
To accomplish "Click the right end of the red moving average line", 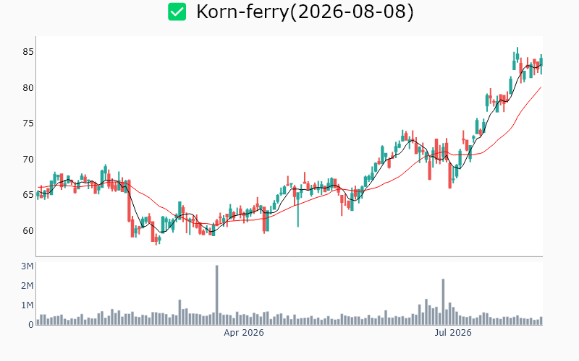I will point(541,87).
